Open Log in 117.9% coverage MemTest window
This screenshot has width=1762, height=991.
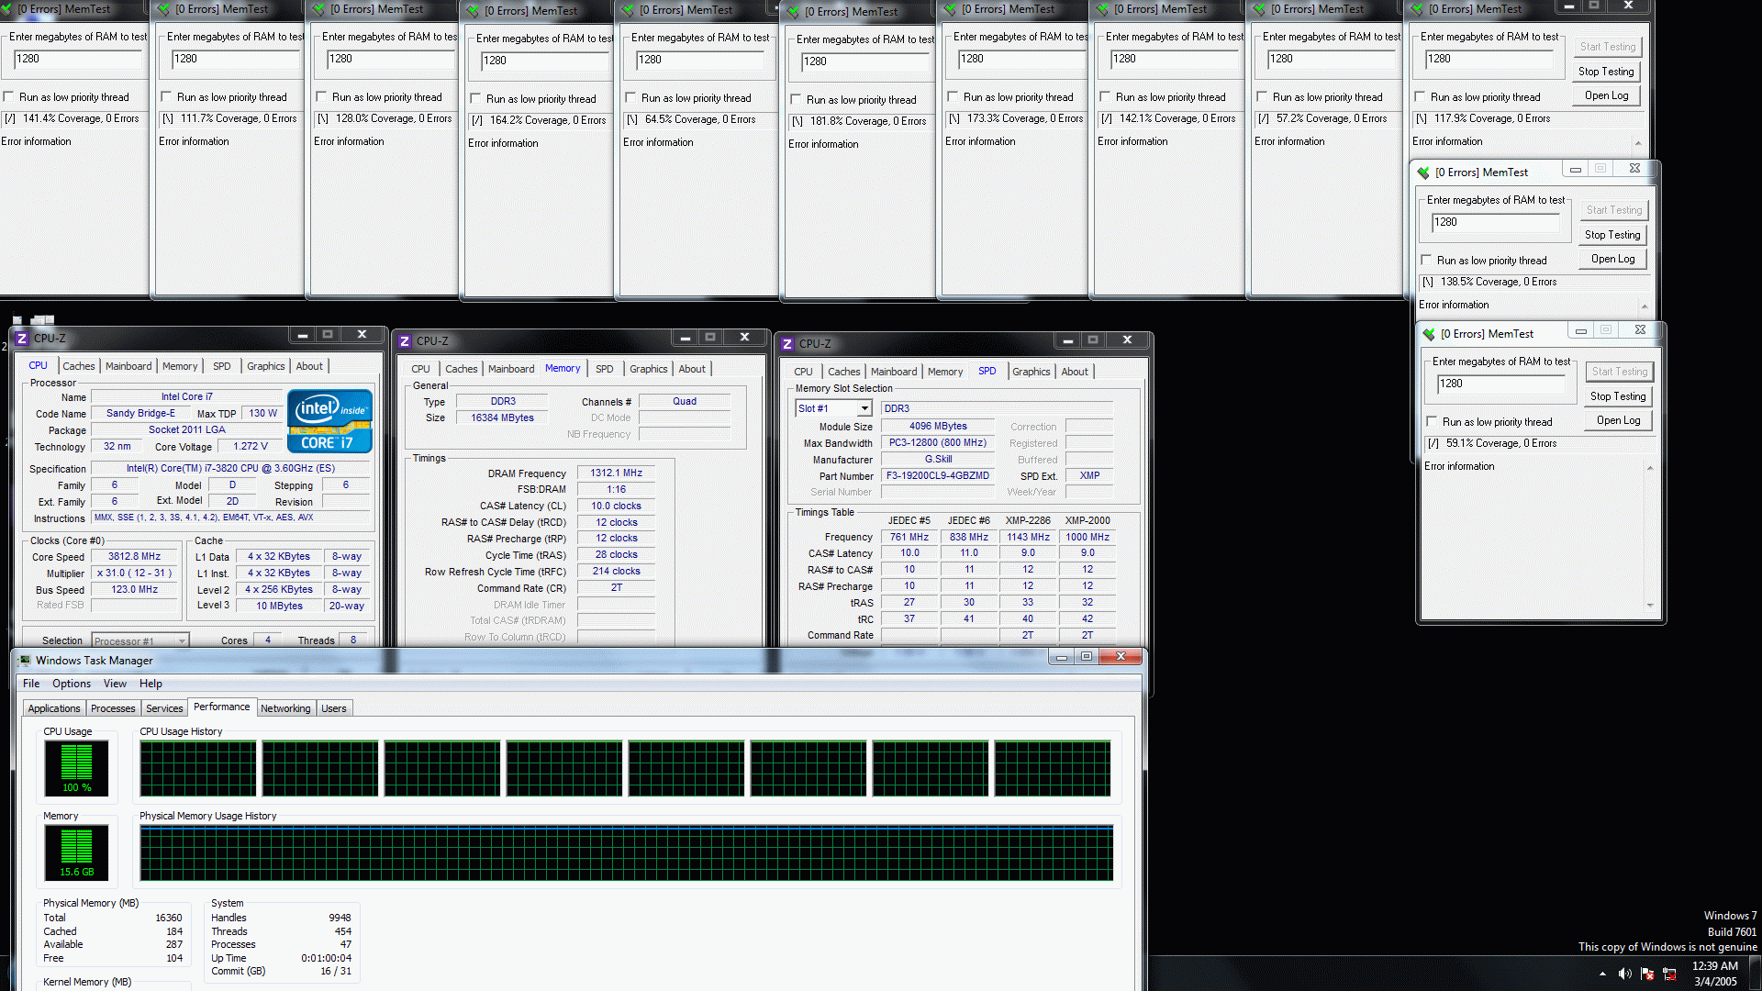tap(1606, 95)
